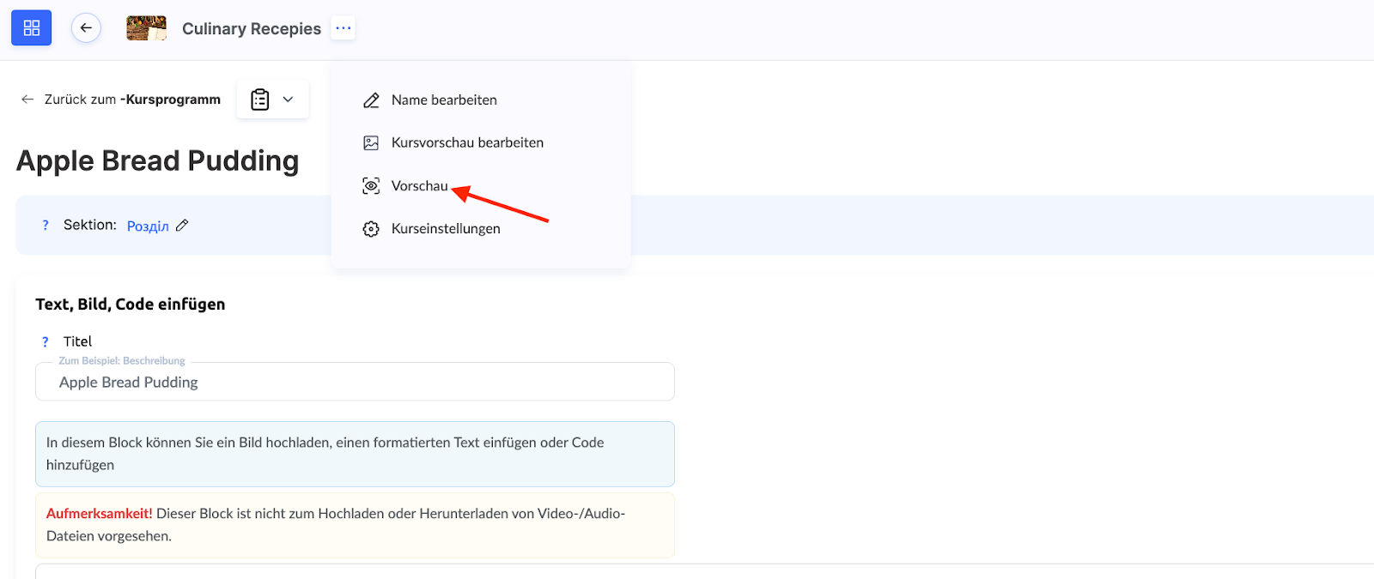Click the three-dots menu next to course name

click(x=343, y=28)
